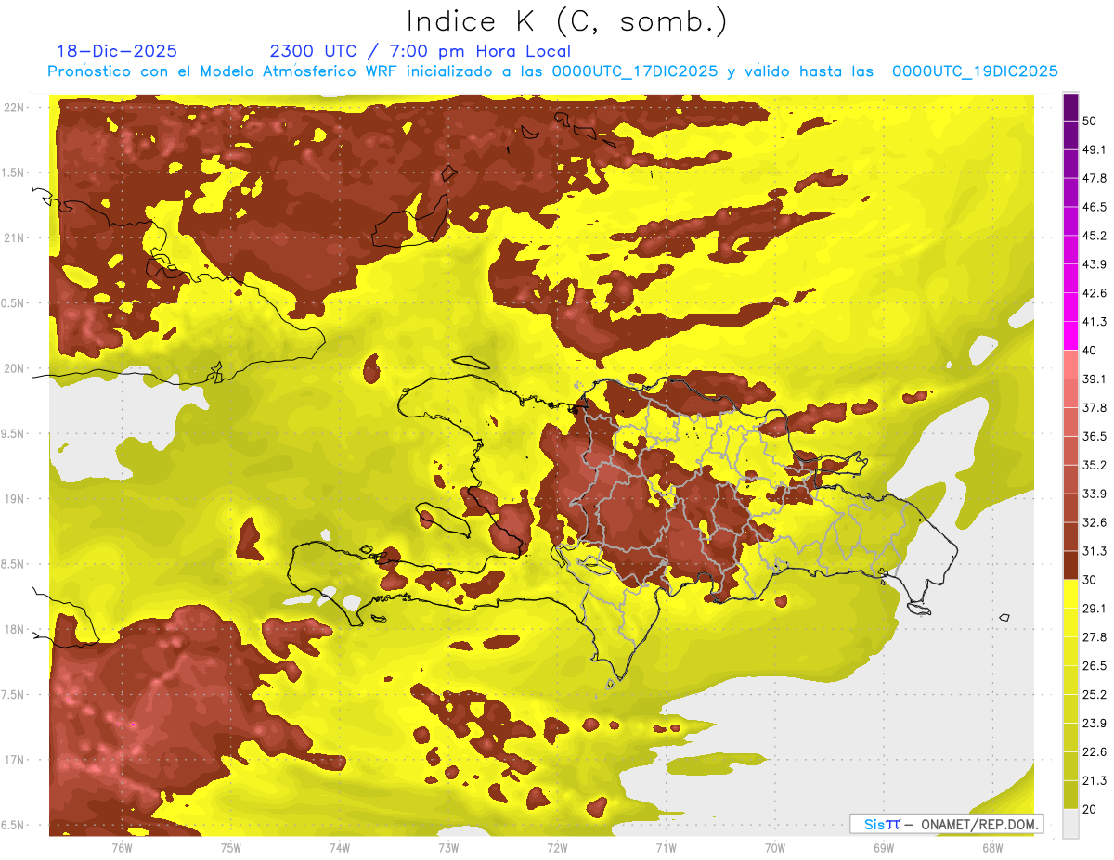Screen dimensions: 1114x860
Task: Click the '75W' longitude label
Action: point(231,848)
